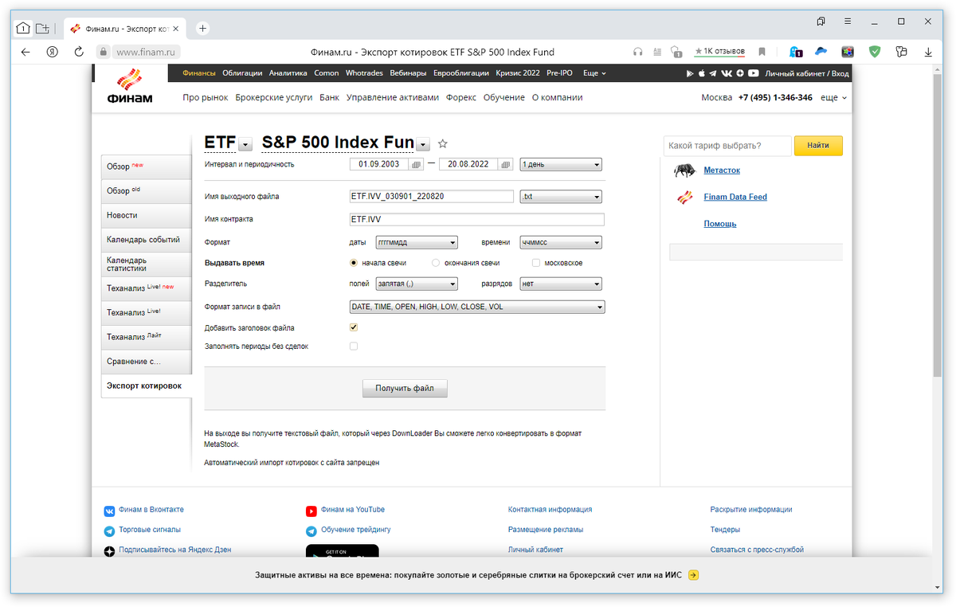Click the Finam logo
Image resolution: width=956 pixels, height=607 pixels.
(130, 87)
